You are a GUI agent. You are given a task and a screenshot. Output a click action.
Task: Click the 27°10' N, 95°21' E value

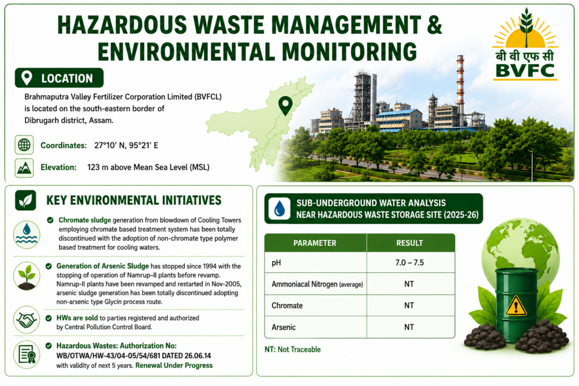point(126,145)
